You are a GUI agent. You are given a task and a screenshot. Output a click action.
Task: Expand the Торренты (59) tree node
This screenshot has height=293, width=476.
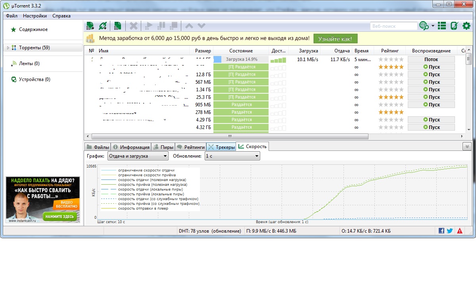point(8,48)
